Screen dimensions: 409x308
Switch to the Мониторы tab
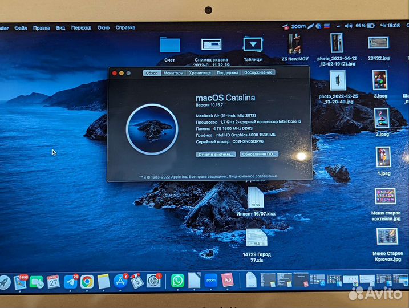click(x=173, y=73)
